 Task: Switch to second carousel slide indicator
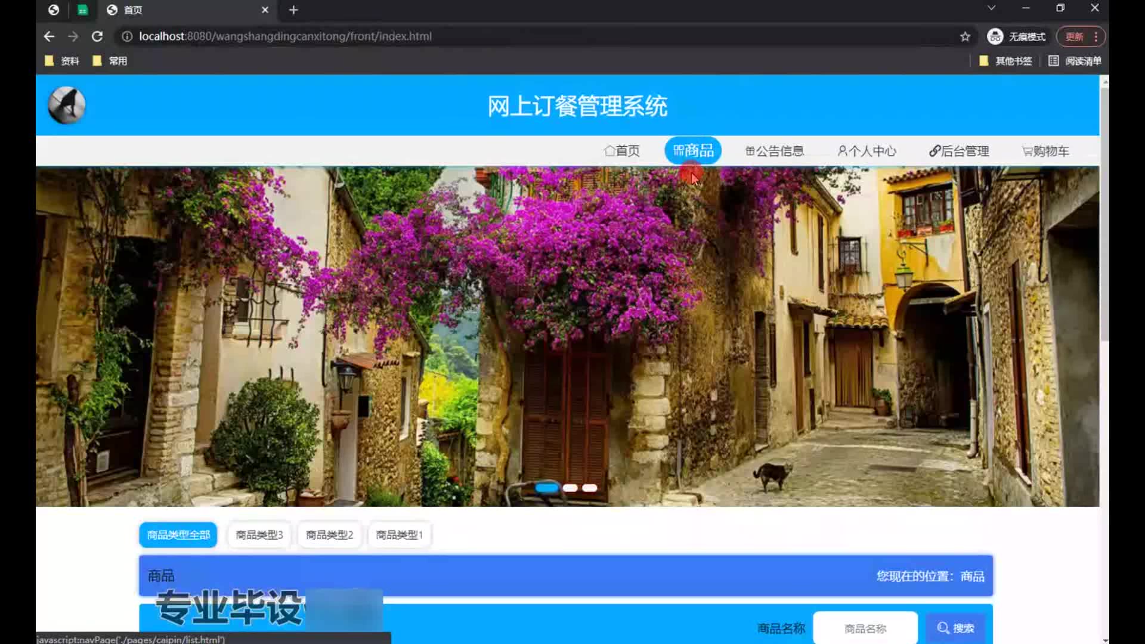coord(570,488)
